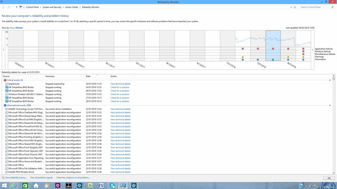Click the Application failures icon for week of 15/01/2018
337x189 pixels.
coord(257,49)
